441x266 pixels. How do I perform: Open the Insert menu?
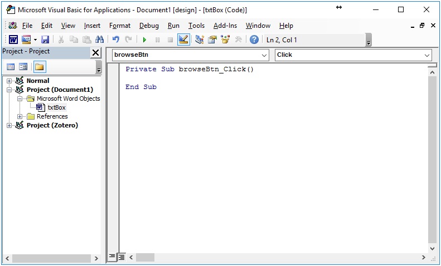pos(92,26)
